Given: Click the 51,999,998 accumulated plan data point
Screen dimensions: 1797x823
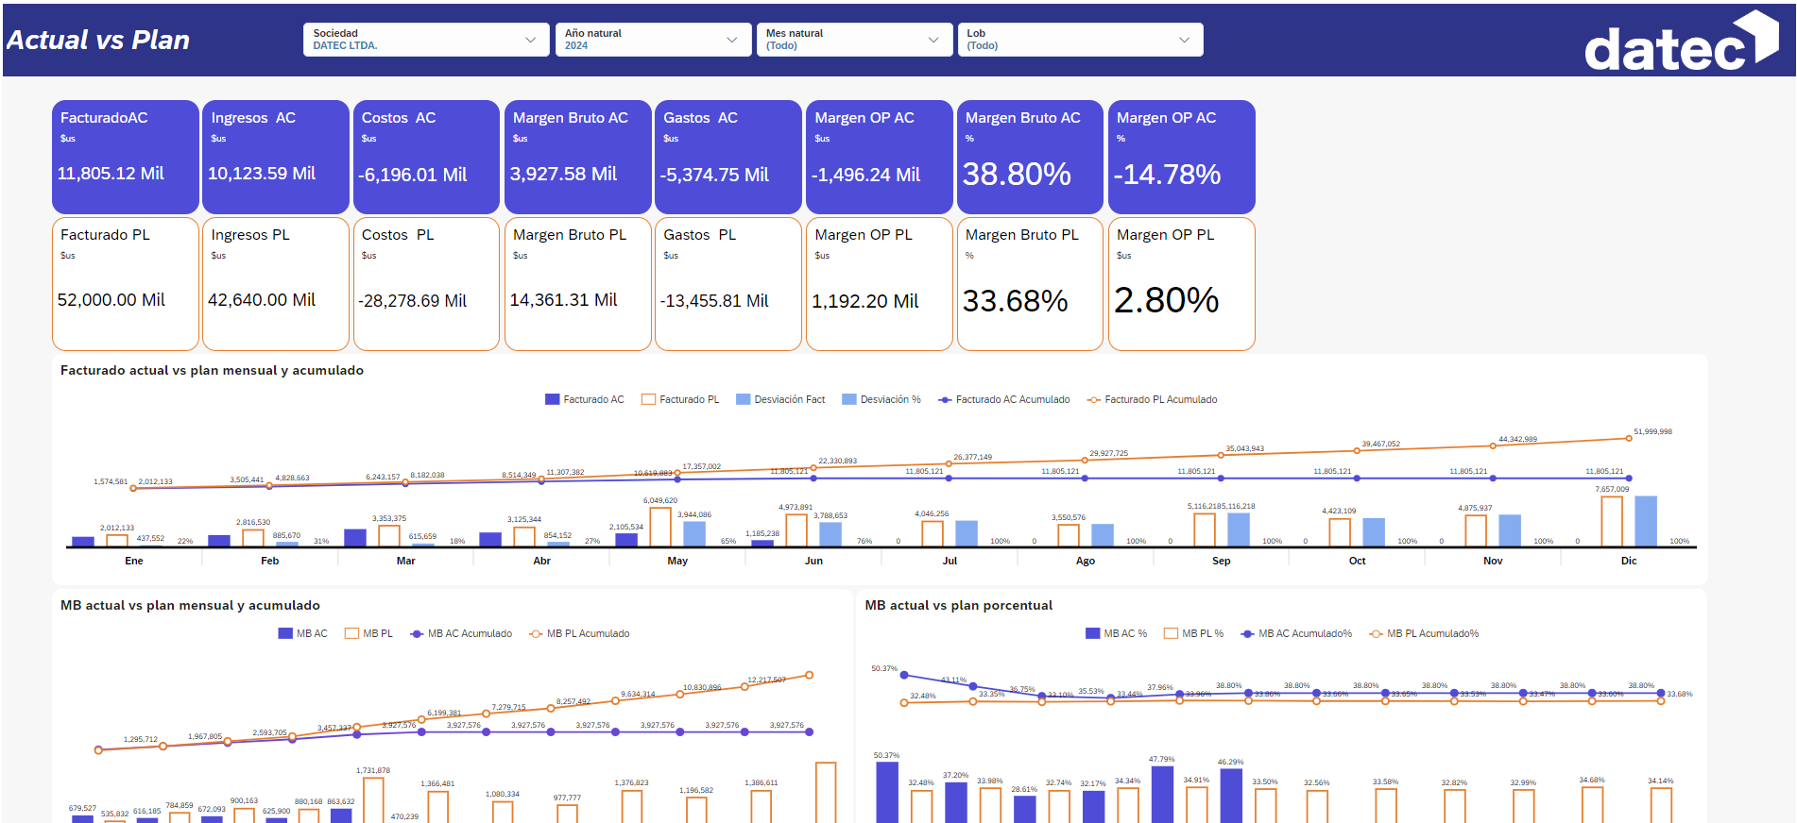Looking at the screenshot, I should tap(1629, 438).
